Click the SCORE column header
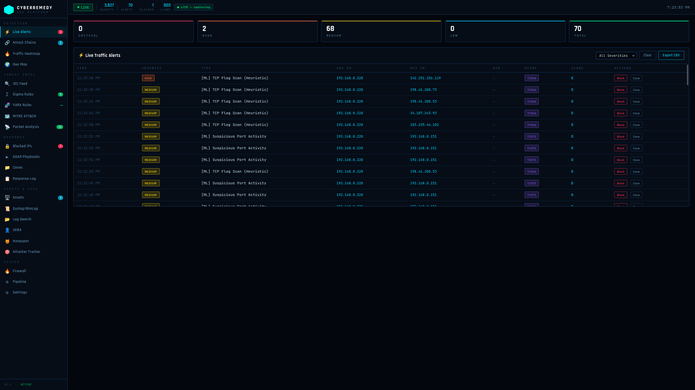This screenshot has width=695, height=390. pos(577,68)
